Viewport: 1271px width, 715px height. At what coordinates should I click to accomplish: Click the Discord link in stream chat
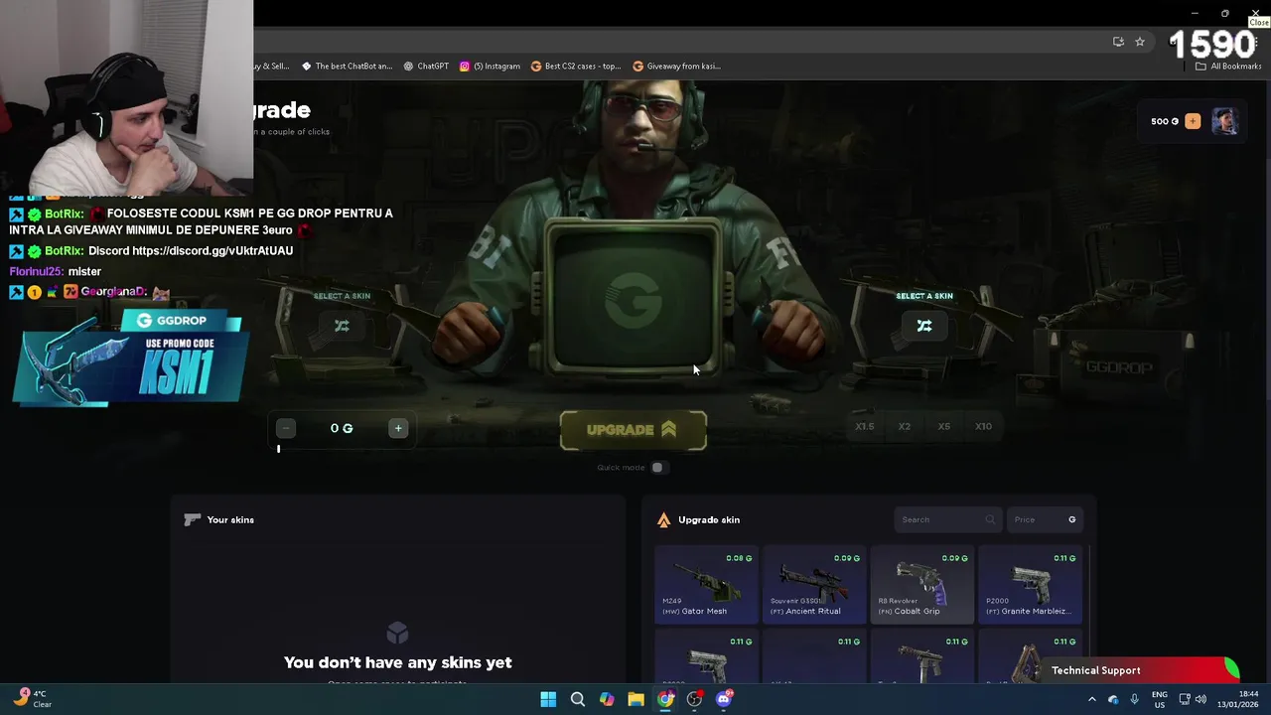click(212, 251)
